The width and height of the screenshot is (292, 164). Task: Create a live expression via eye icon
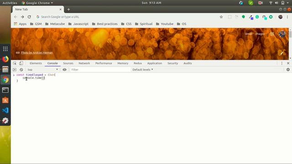[x=64, y=70]
